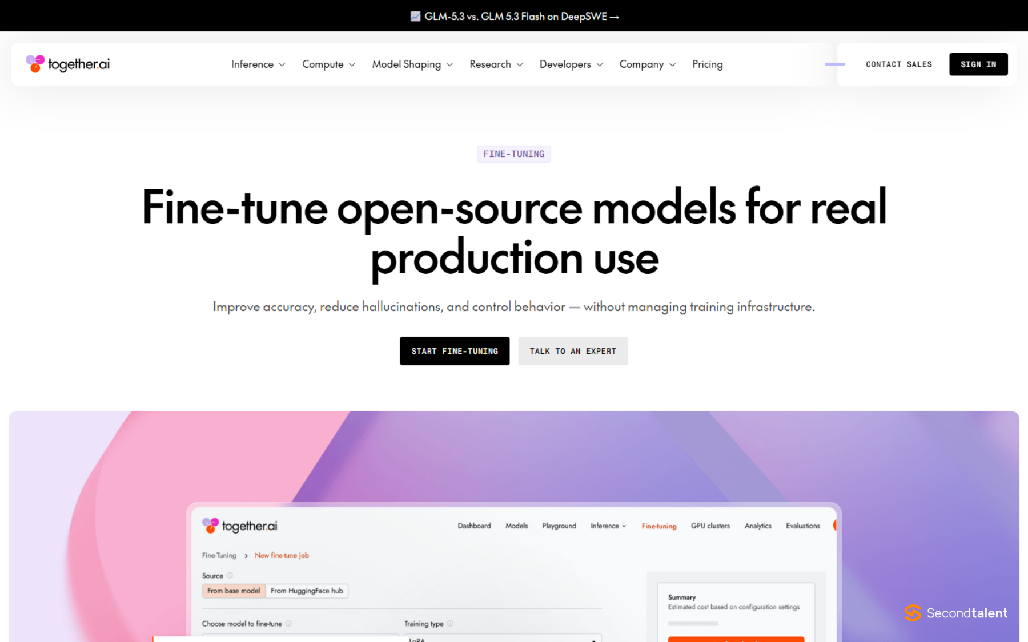Click the info icon next to Source

coord(230,575)
